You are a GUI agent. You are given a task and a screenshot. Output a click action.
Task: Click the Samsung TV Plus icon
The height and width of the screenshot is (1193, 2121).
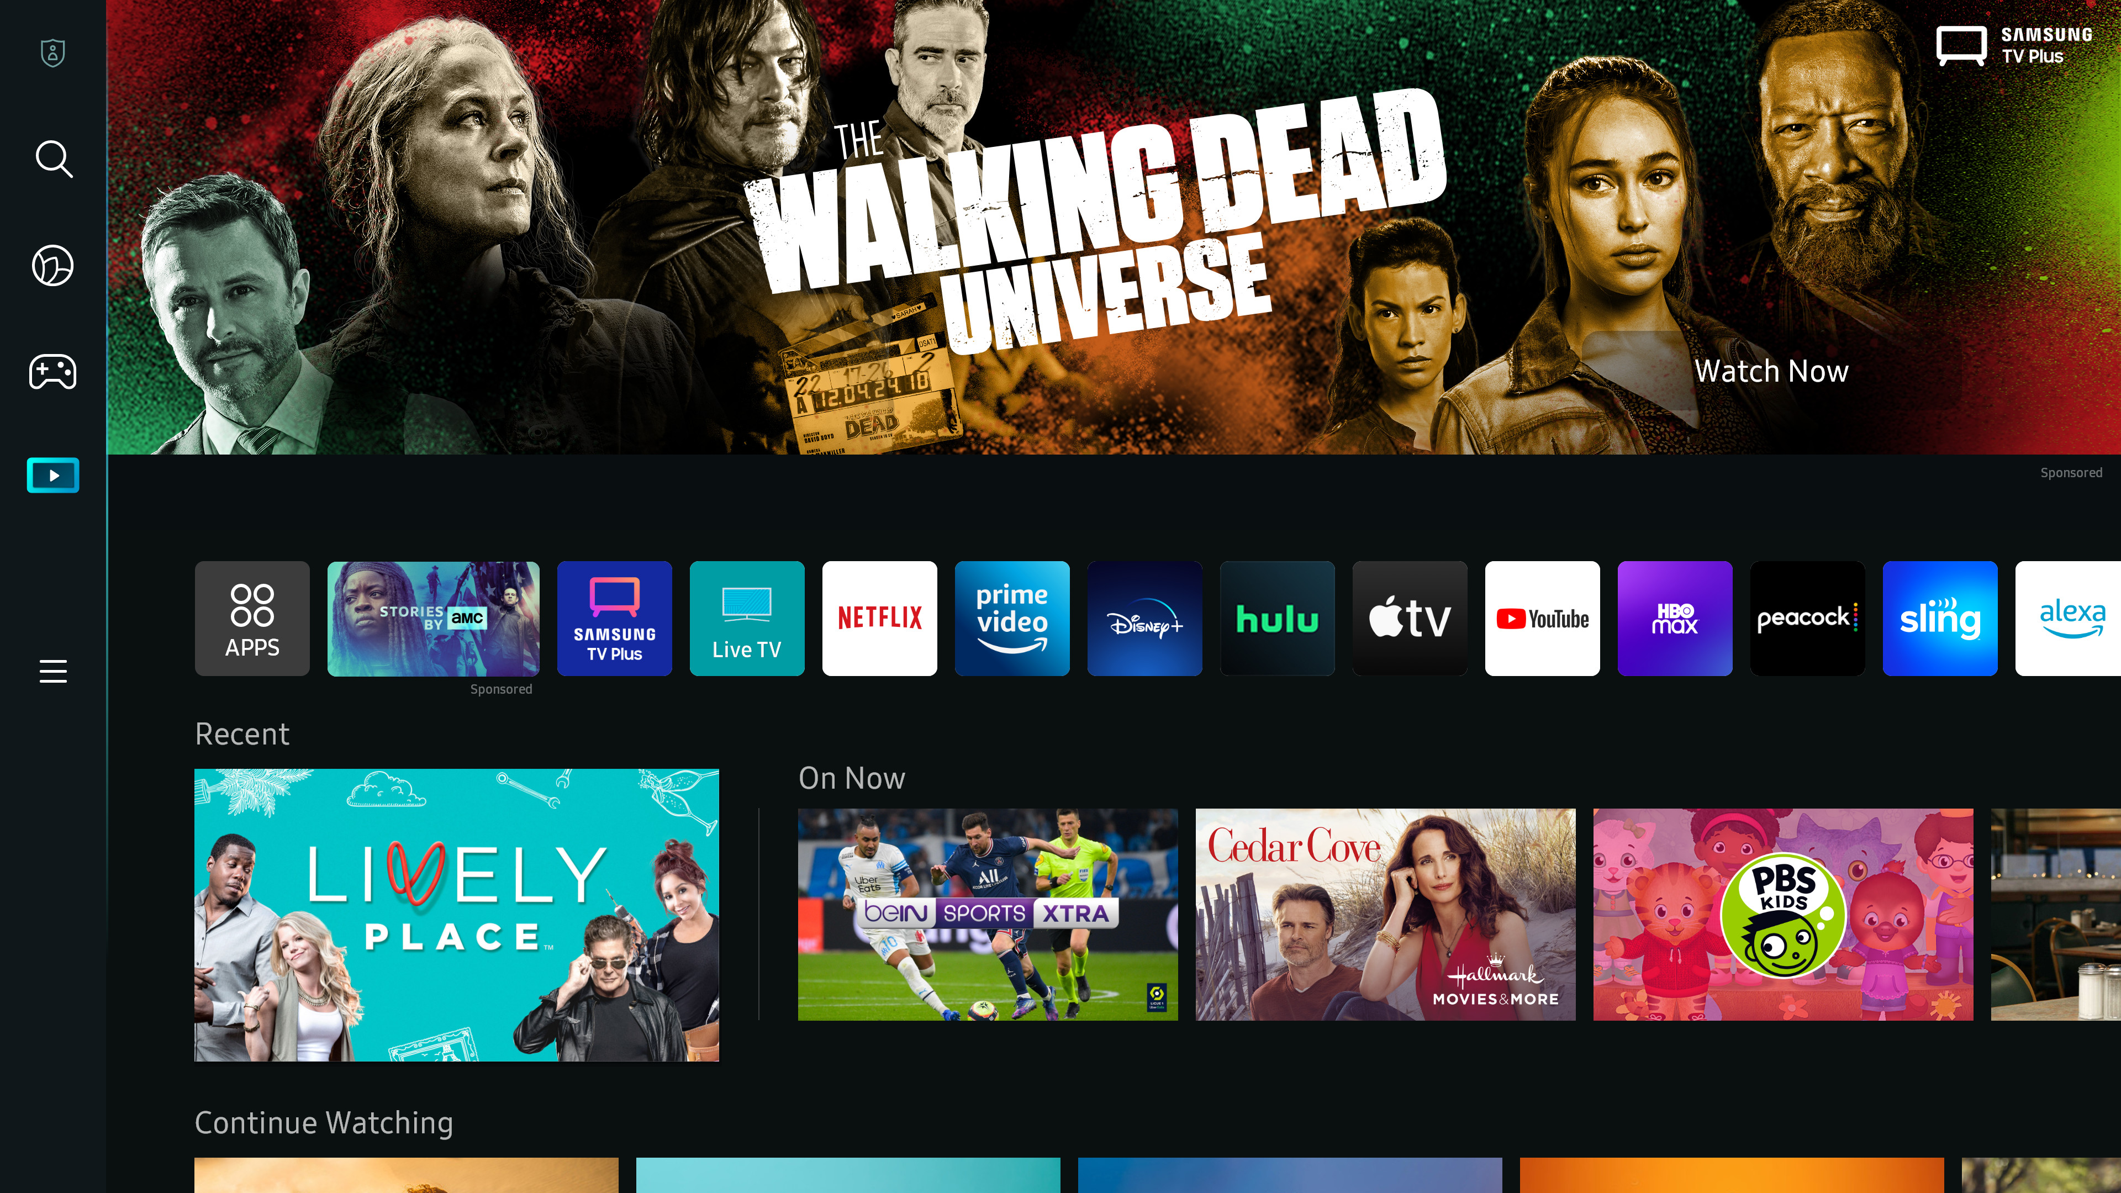point(615,617)
